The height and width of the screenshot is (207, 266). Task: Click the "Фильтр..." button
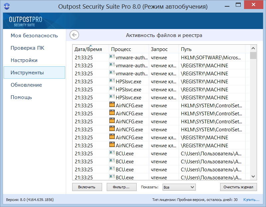point(121,187)
